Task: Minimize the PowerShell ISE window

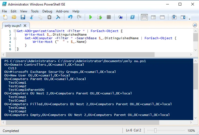Action: (168, 4)
